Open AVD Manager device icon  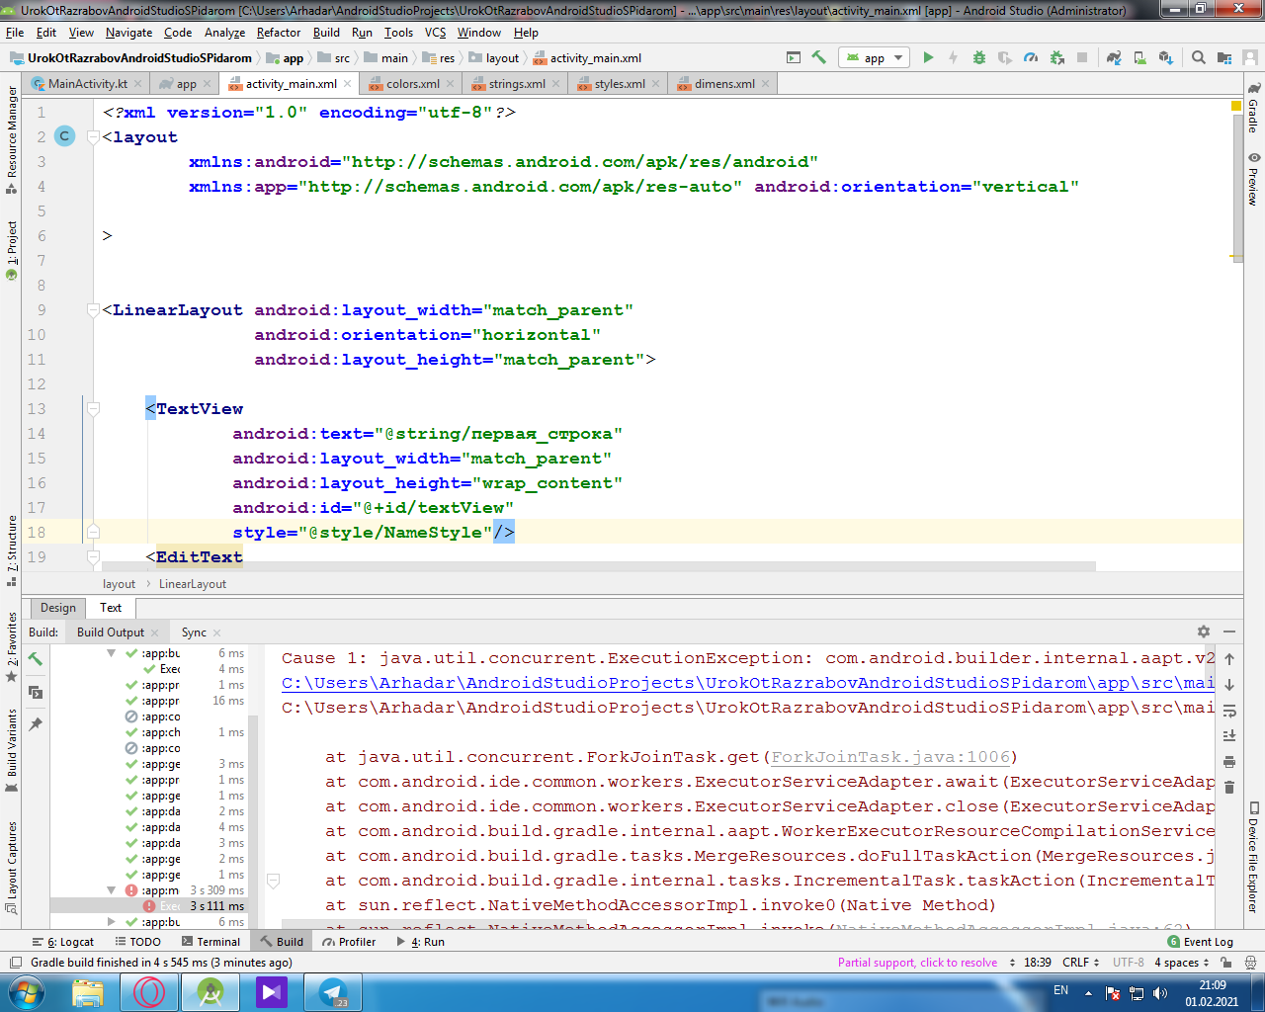coord(1139,57)
